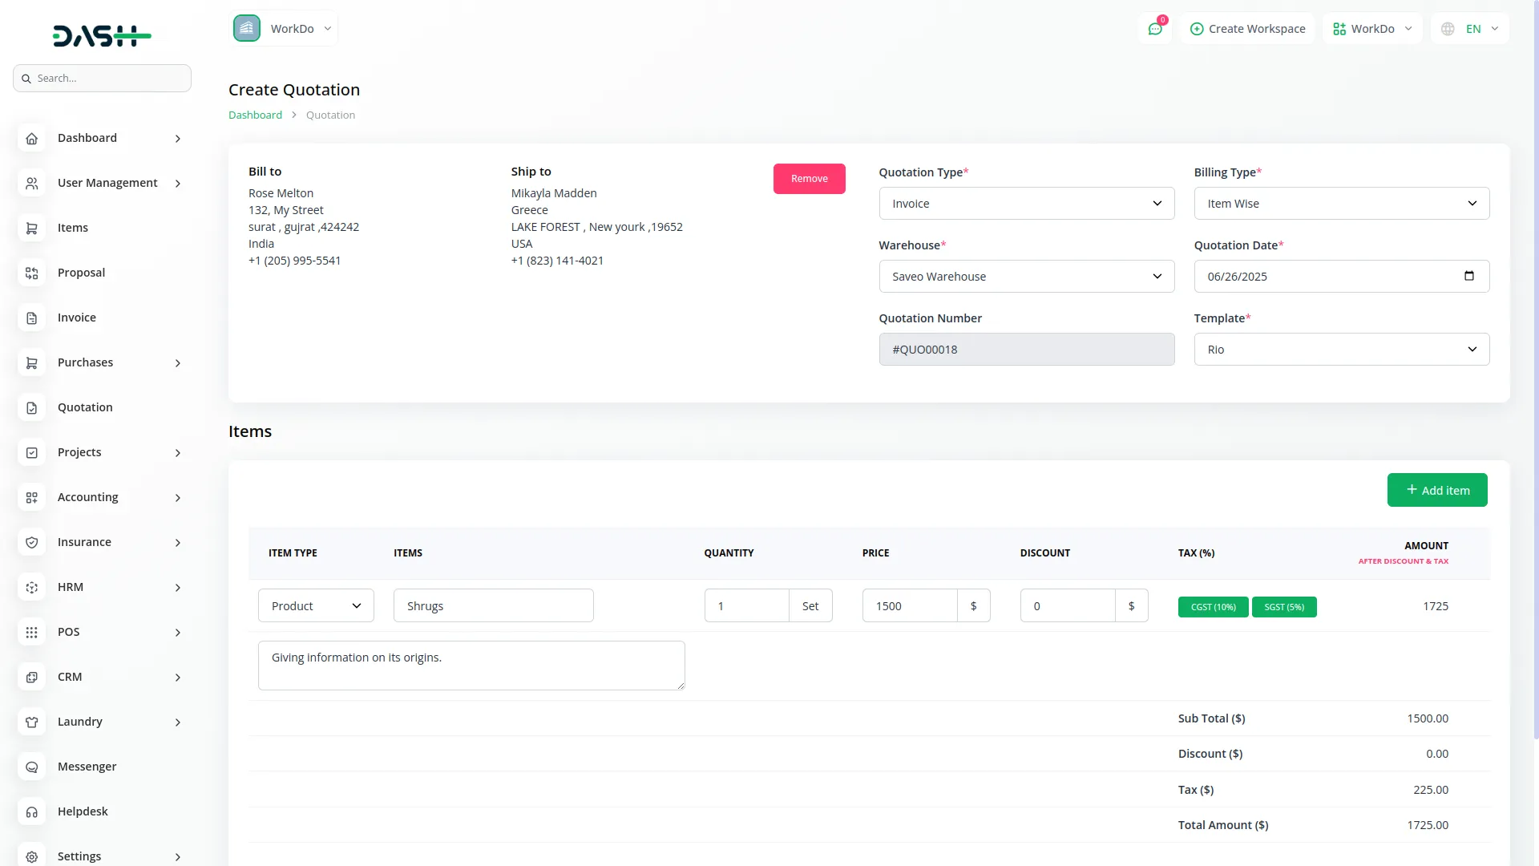The width and height of the screenshot is (1539, 866).
Task: Click the red Remove button
Action: coord(809,179)
